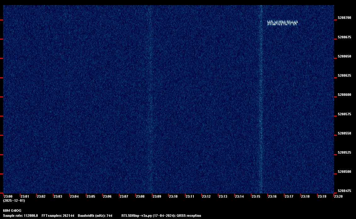Click the 5288525 frequency label

[344, 152]
